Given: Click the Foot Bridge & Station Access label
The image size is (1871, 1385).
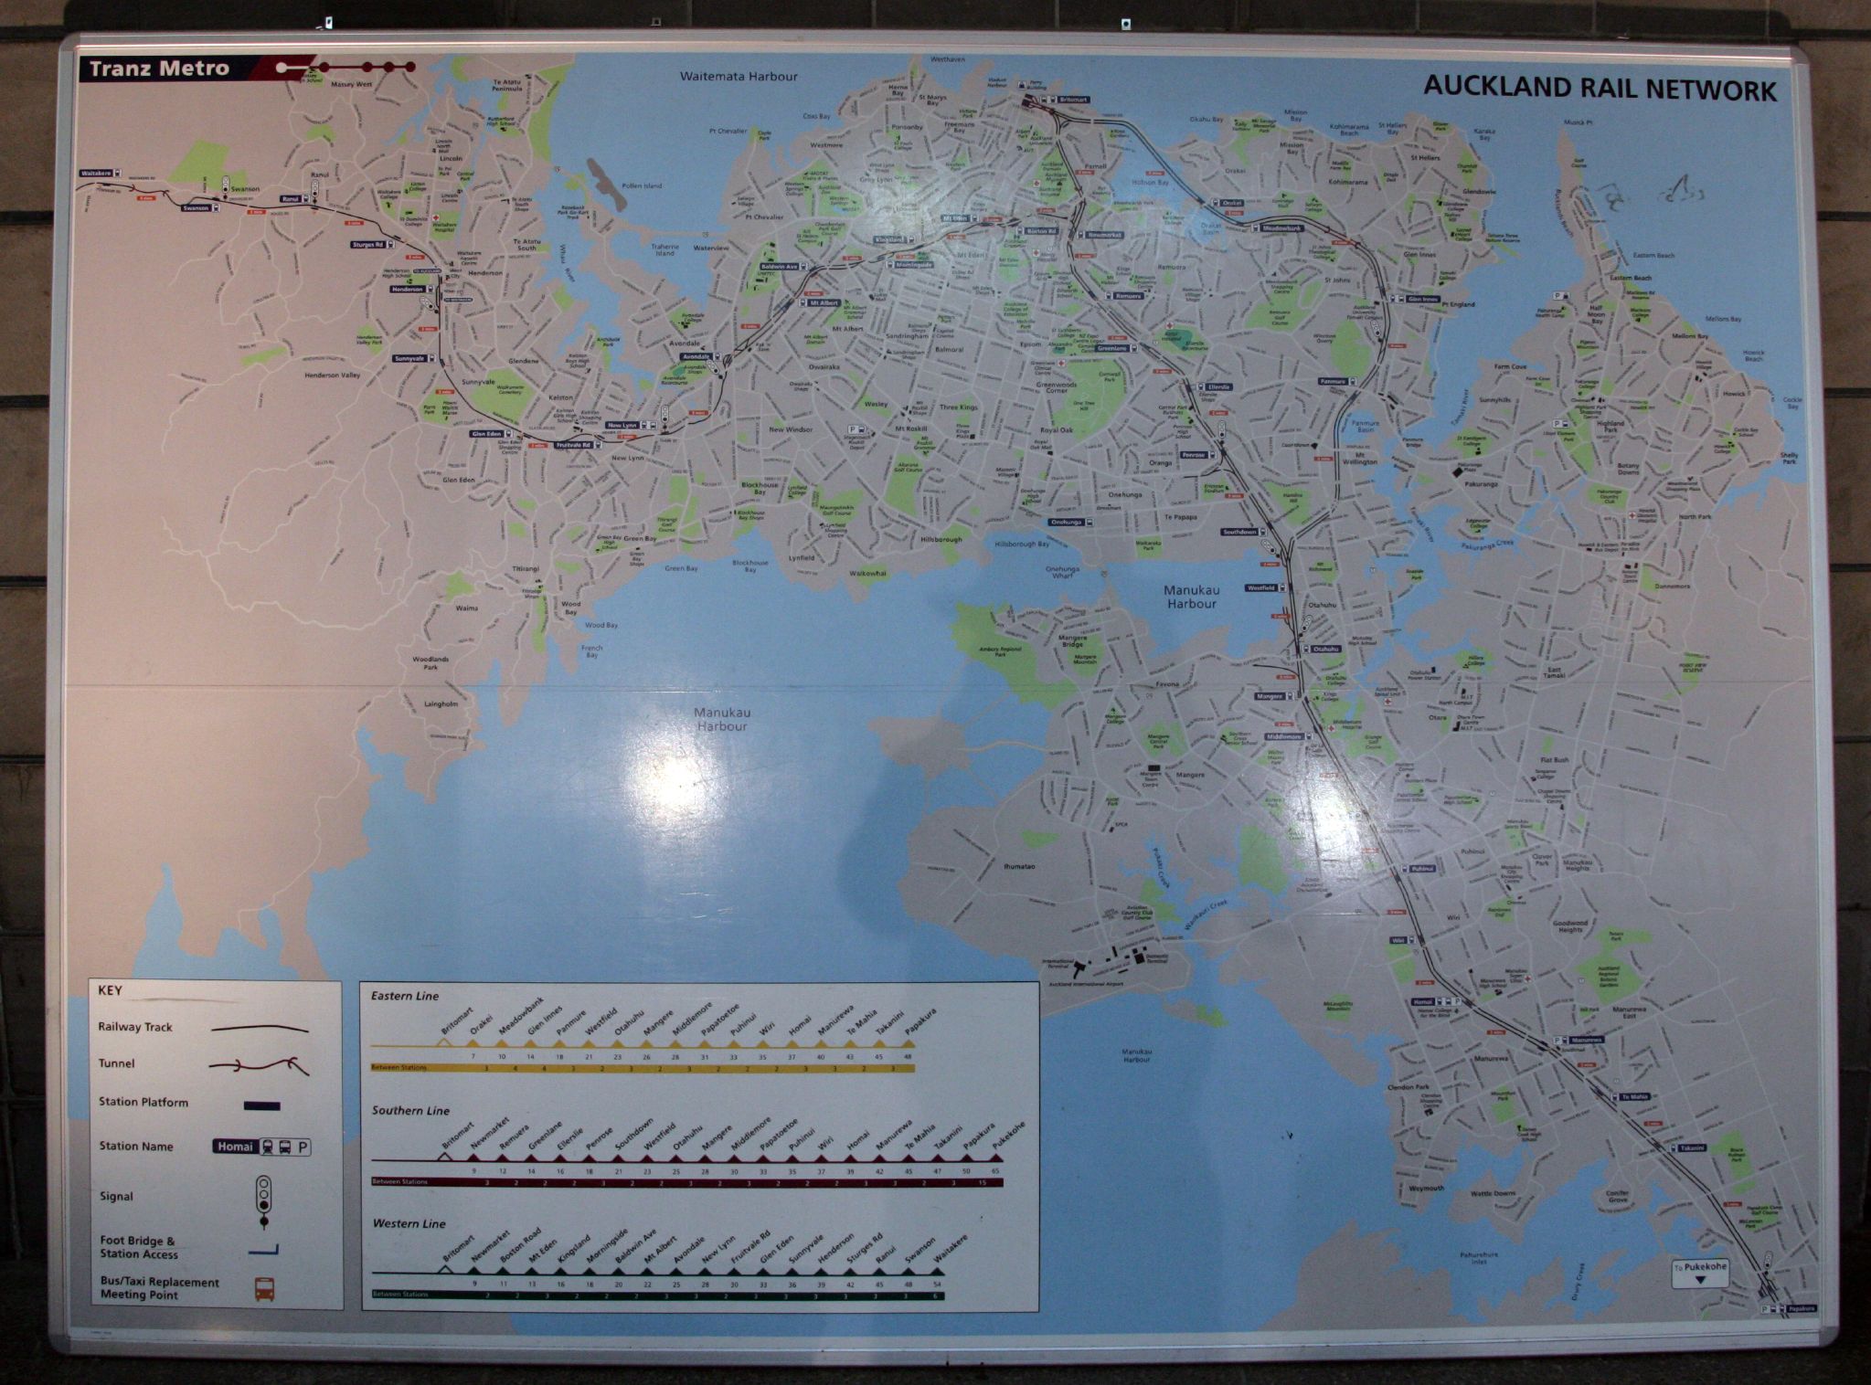Looking at the screenshot, I should click(139, 1248).
